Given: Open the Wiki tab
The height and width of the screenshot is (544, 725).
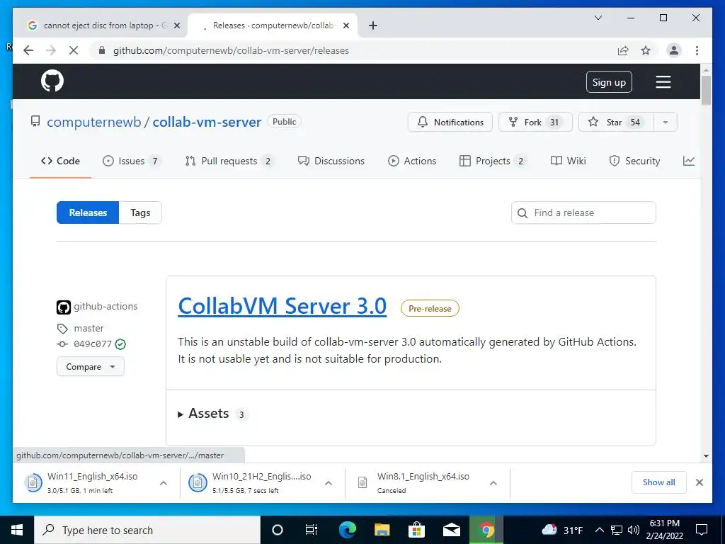Looking at the screenshot, I should (x=569, y=161).
